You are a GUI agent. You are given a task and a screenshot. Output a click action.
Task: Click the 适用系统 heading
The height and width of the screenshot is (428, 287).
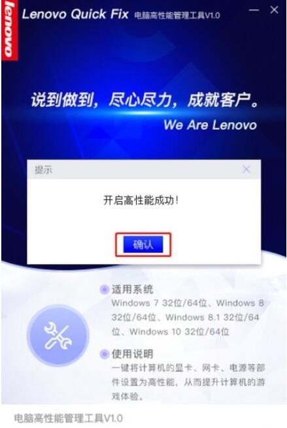tap(132, 289)
